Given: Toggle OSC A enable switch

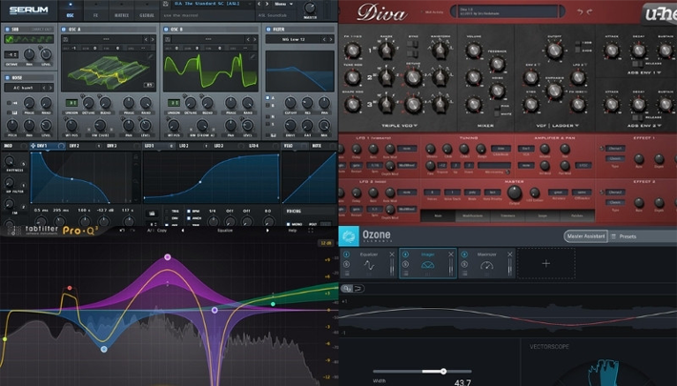Looking at the screenshot, I should pos(64,30).
